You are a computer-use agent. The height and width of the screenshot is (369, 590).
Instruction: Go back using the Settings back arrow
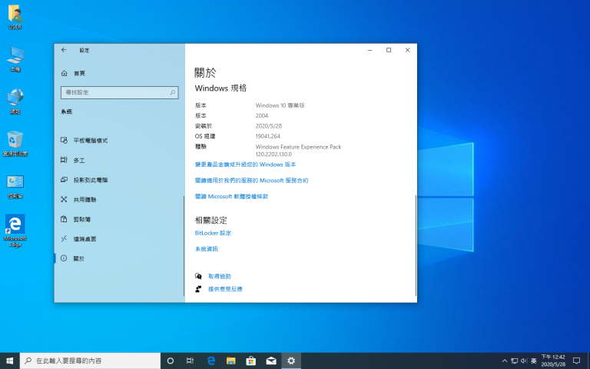pyautogui.click(x=64, y=50)
